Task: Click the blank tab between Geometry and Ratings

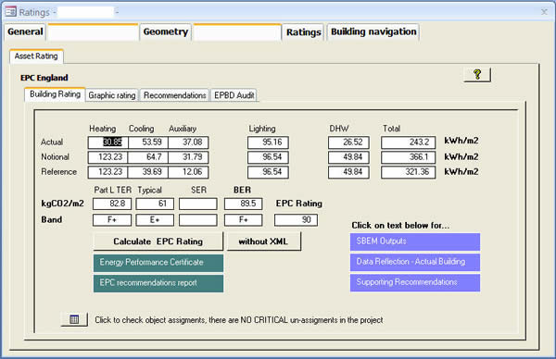Action: (x=237, y=32)
